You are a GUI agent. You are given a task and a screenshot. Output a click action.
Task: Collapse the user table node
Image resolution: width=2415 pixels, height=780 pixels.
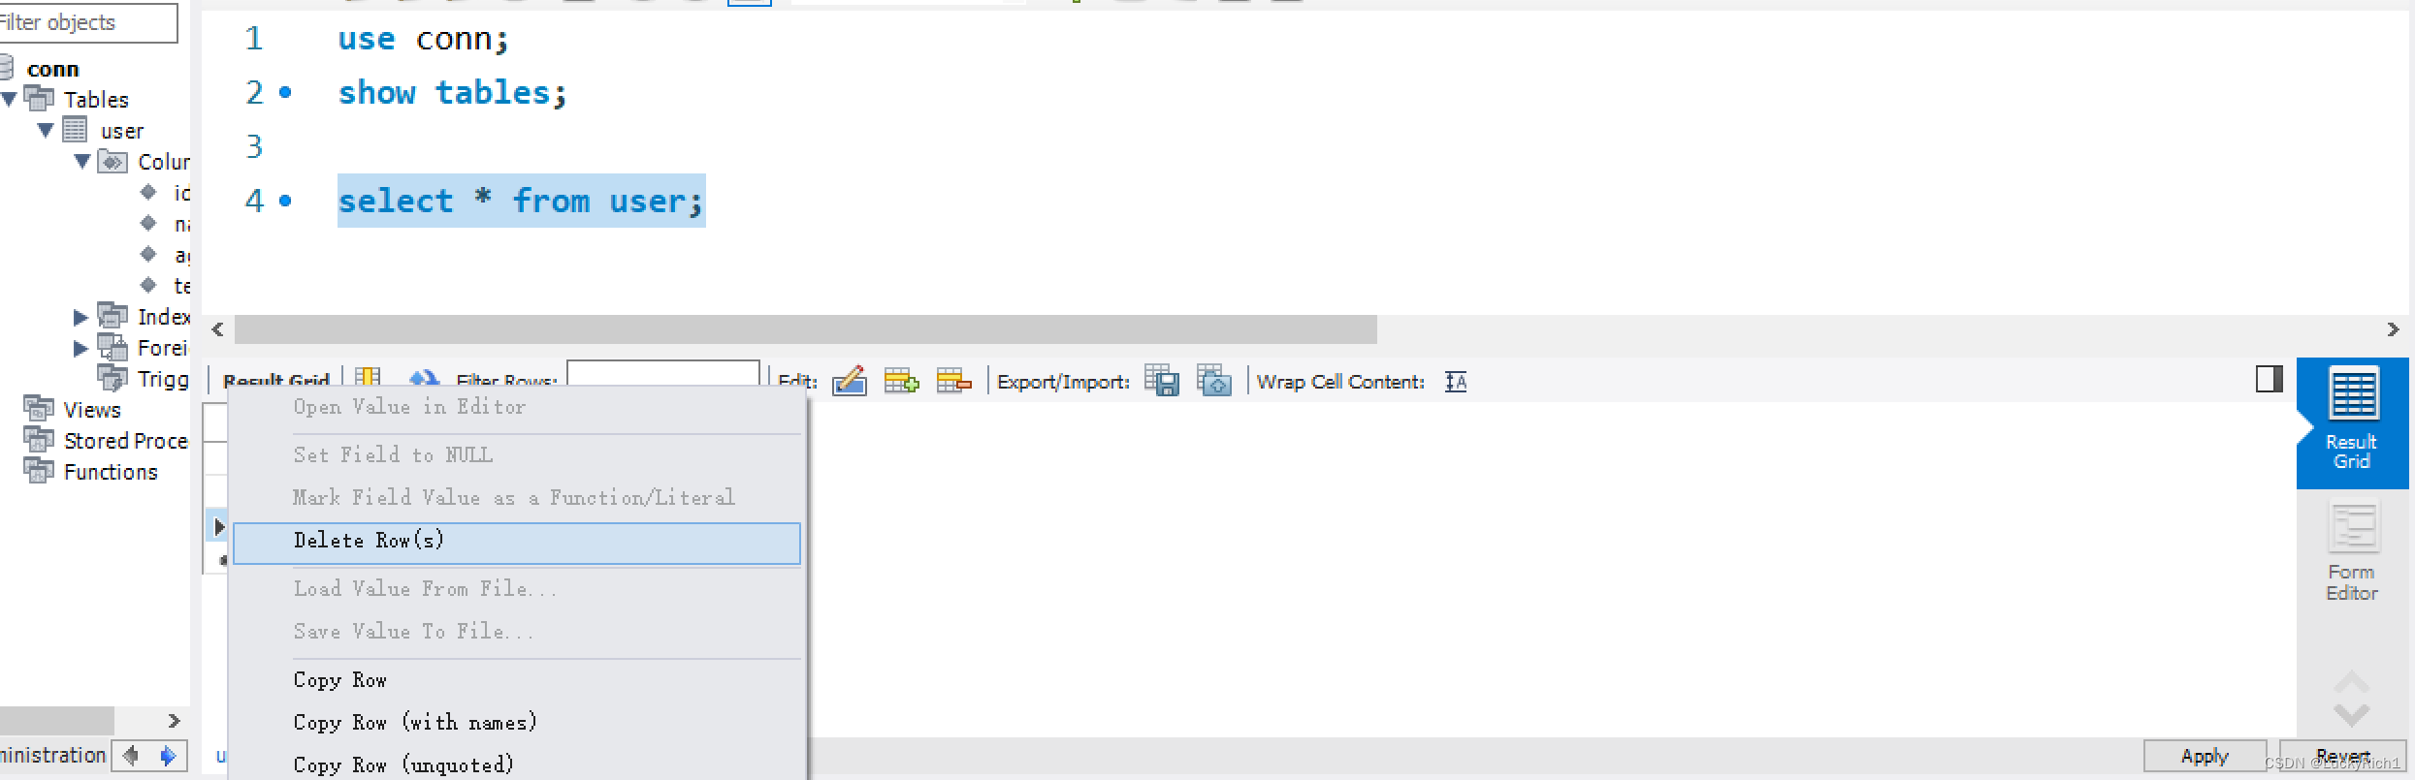click(x=46, y=130)
